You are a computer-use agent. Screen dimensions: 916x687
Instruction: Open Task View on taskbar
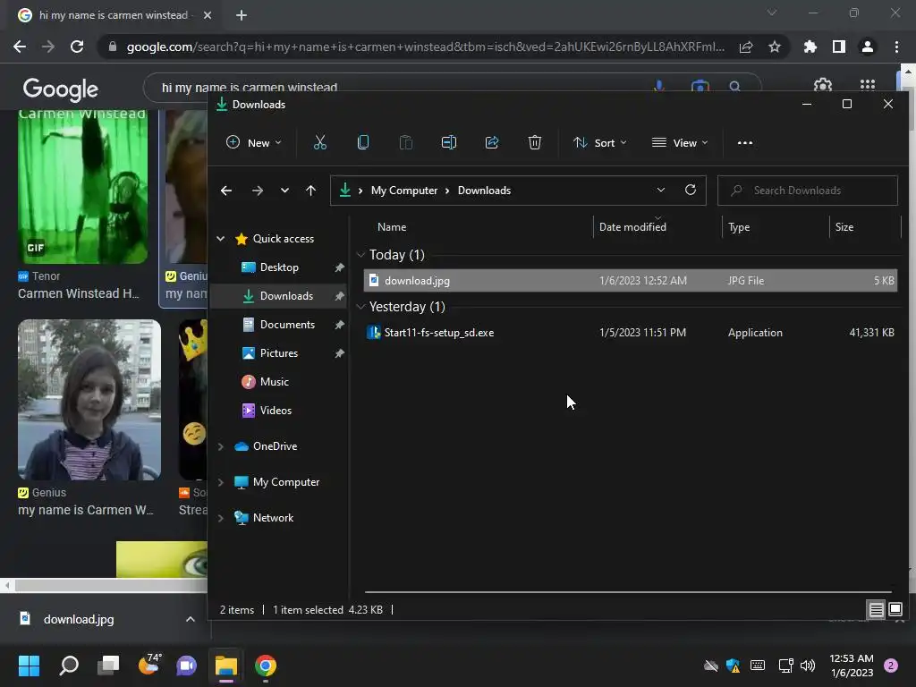pos(108,666)
